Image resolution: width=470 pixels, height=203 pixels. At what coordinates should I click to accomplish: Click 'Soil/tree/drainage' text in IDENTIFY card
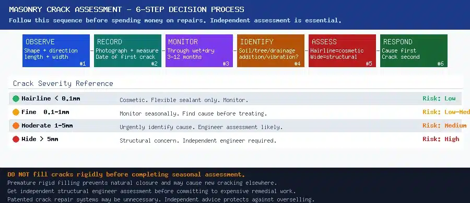[267, 50]
